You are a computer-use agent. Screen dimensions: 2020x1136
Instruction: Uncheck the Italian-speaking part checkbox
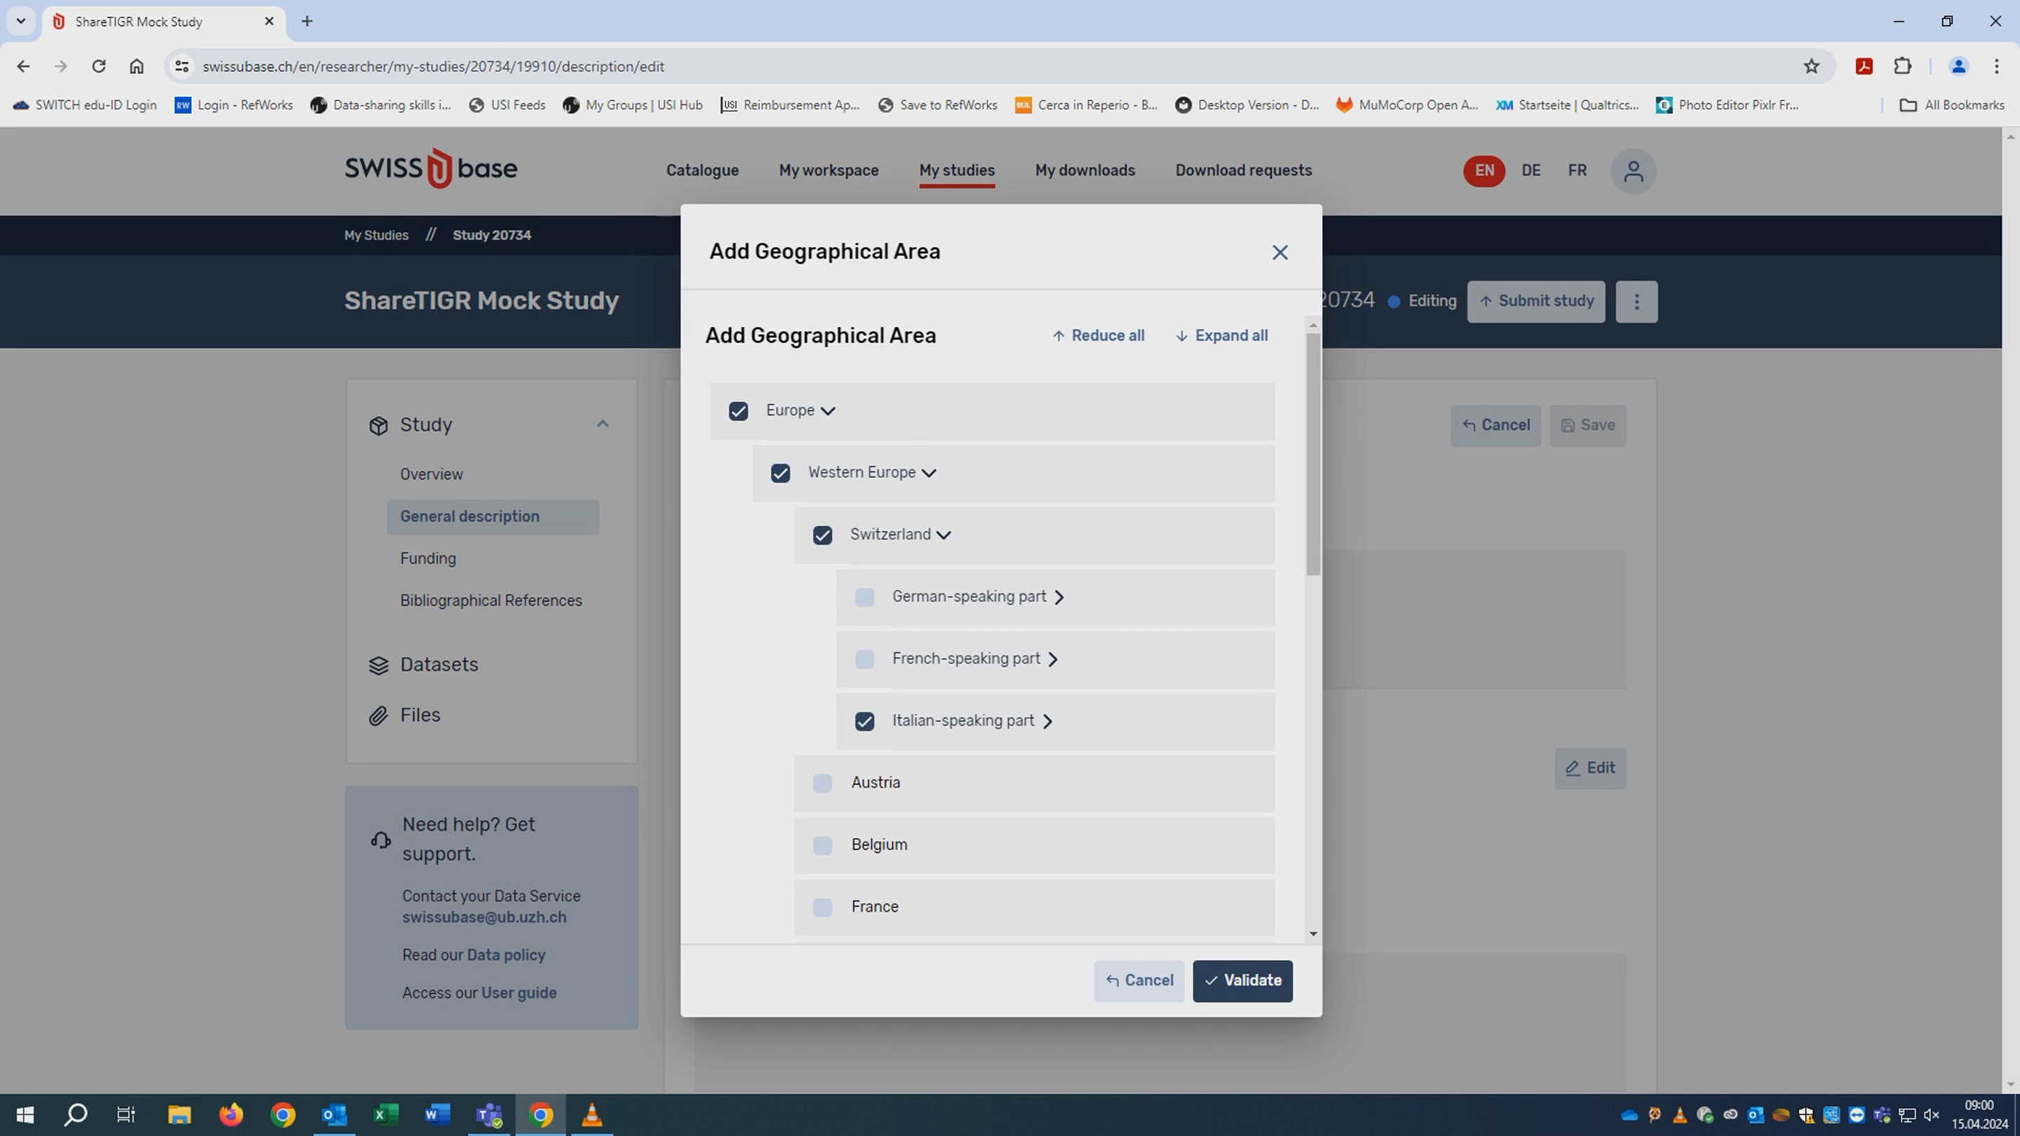pos(864,722)
